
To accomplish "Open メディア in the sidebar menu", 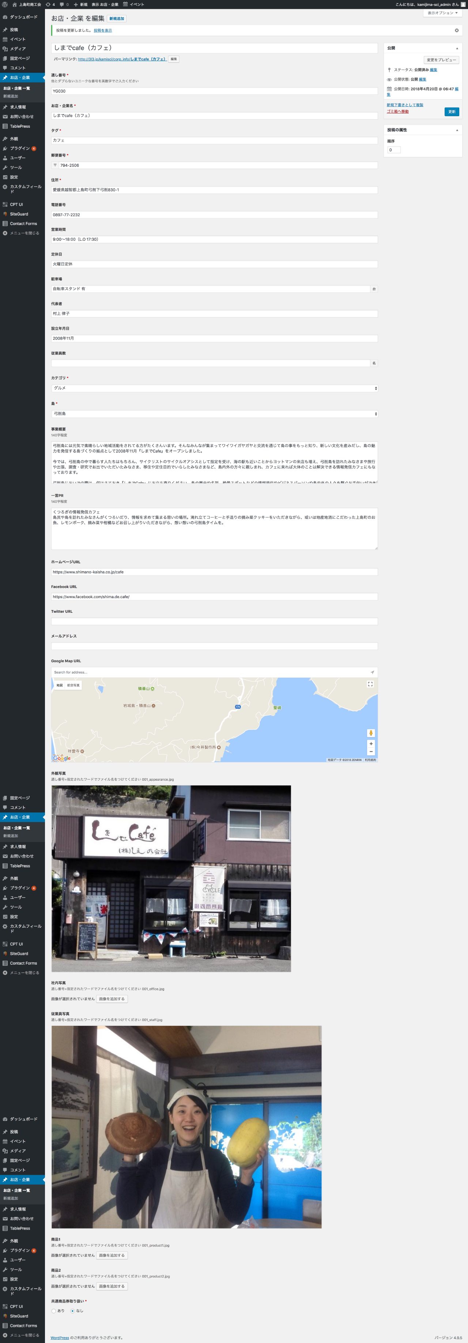I will click(x=18, y=49).
